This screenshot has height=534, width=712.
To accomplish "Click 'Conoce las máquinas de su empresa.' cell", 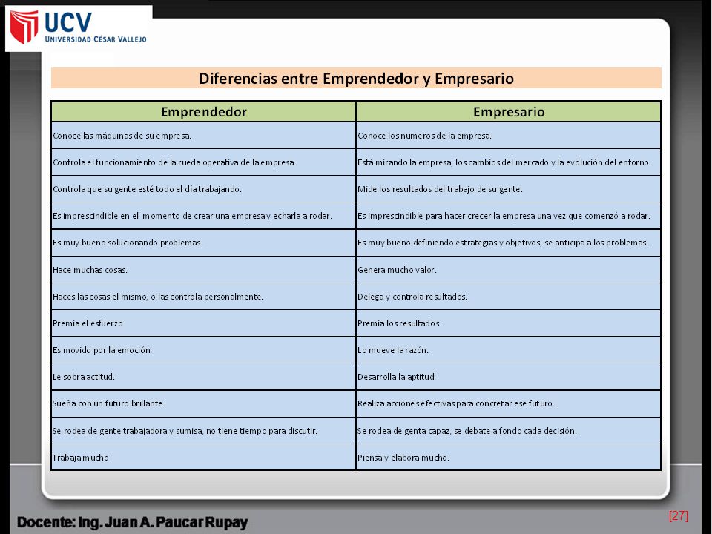I will (203, 135).
